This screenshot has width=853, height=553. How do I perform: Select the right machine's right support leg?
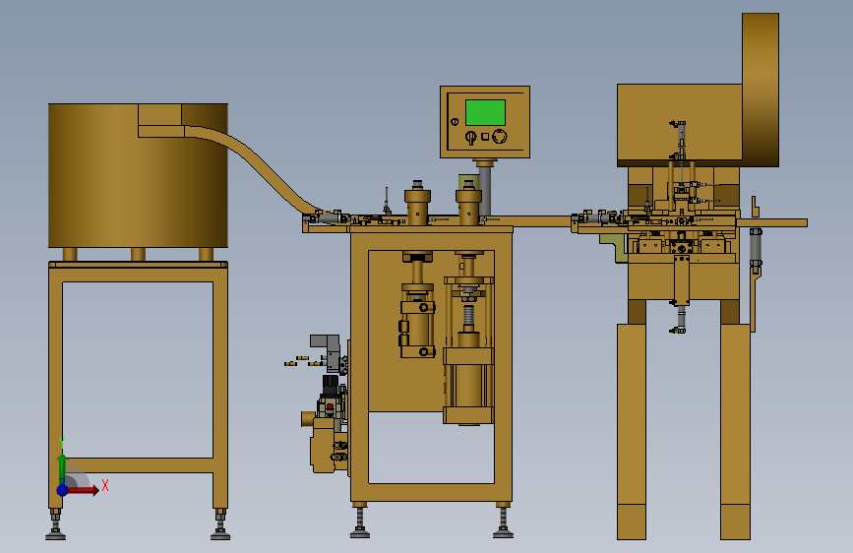click(x=736, y=432)
